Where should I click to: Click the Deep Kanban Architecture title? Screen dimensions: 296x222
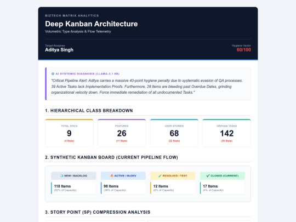(x=92, y=24)
